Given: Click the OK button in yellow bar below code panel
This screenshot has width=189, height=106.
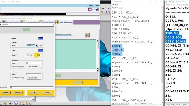Looking at the screenshot, I should tap(78, 82).
